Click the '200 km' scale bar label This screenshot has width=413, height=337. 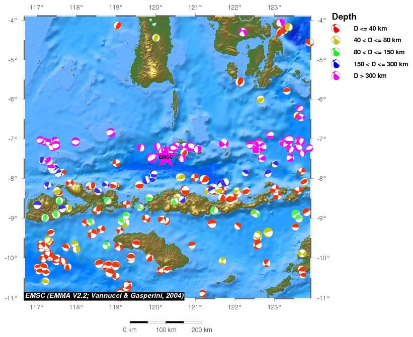[x=201, y=330]
